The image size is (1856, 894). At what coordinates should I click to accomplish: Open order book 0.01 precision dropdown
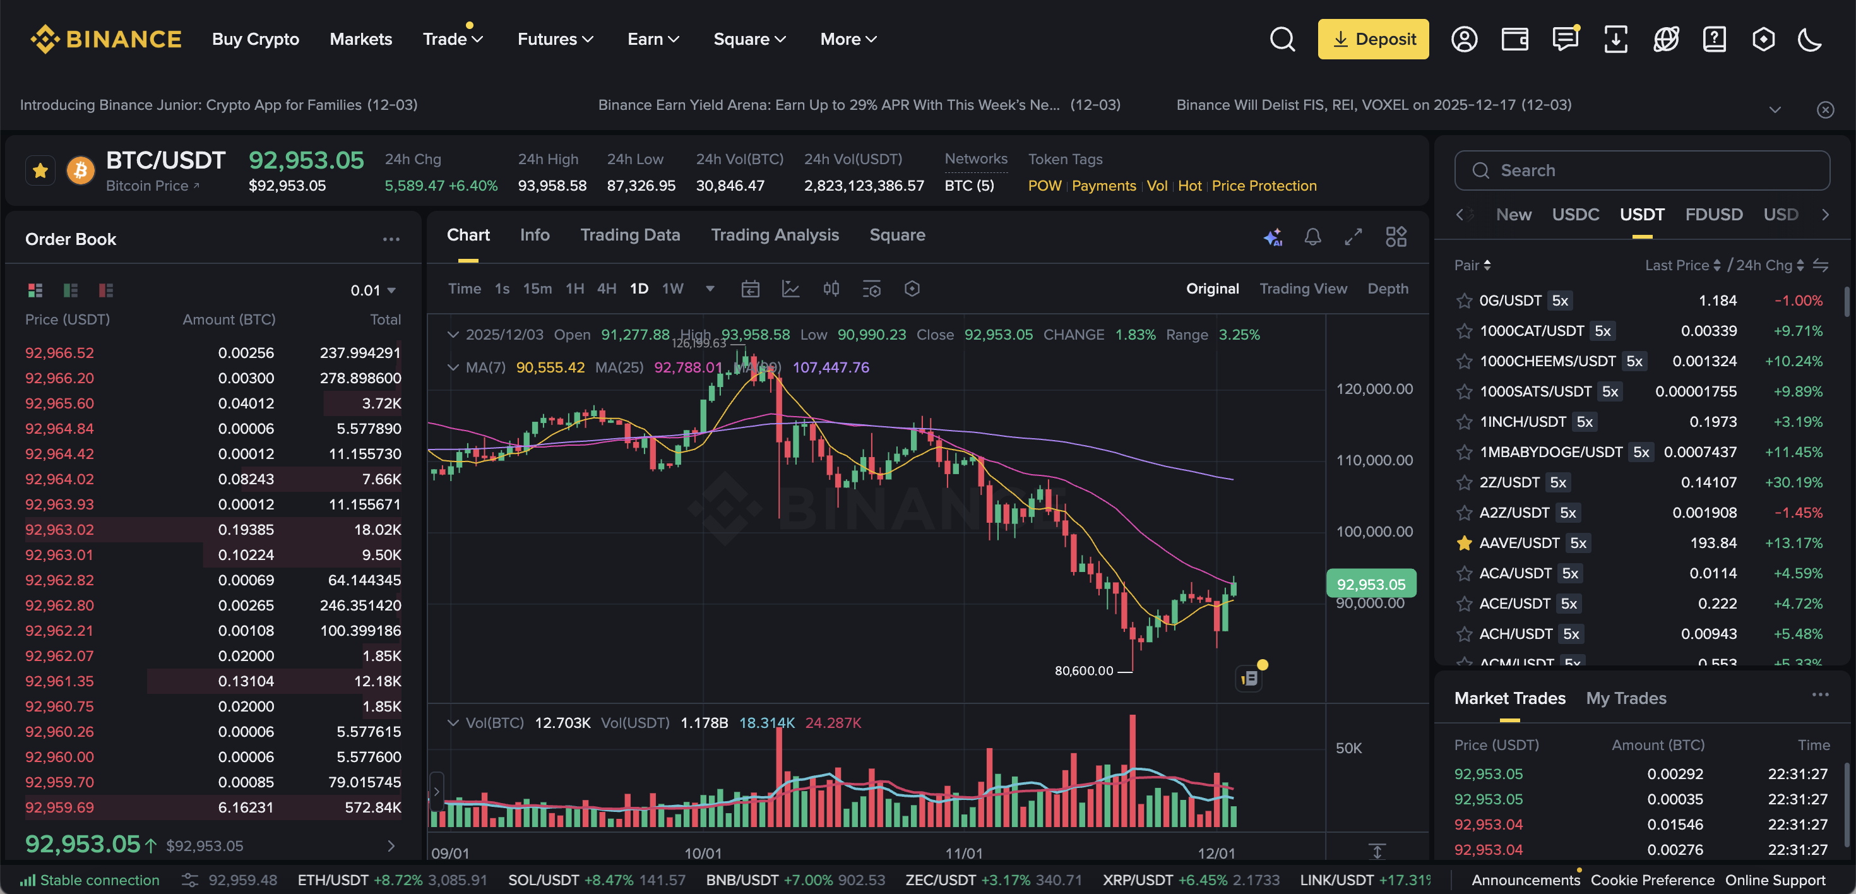click(x=373, y=290)
